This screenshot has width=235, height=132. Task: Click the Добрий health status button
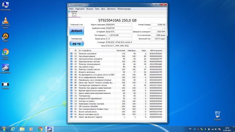[77, 31]
